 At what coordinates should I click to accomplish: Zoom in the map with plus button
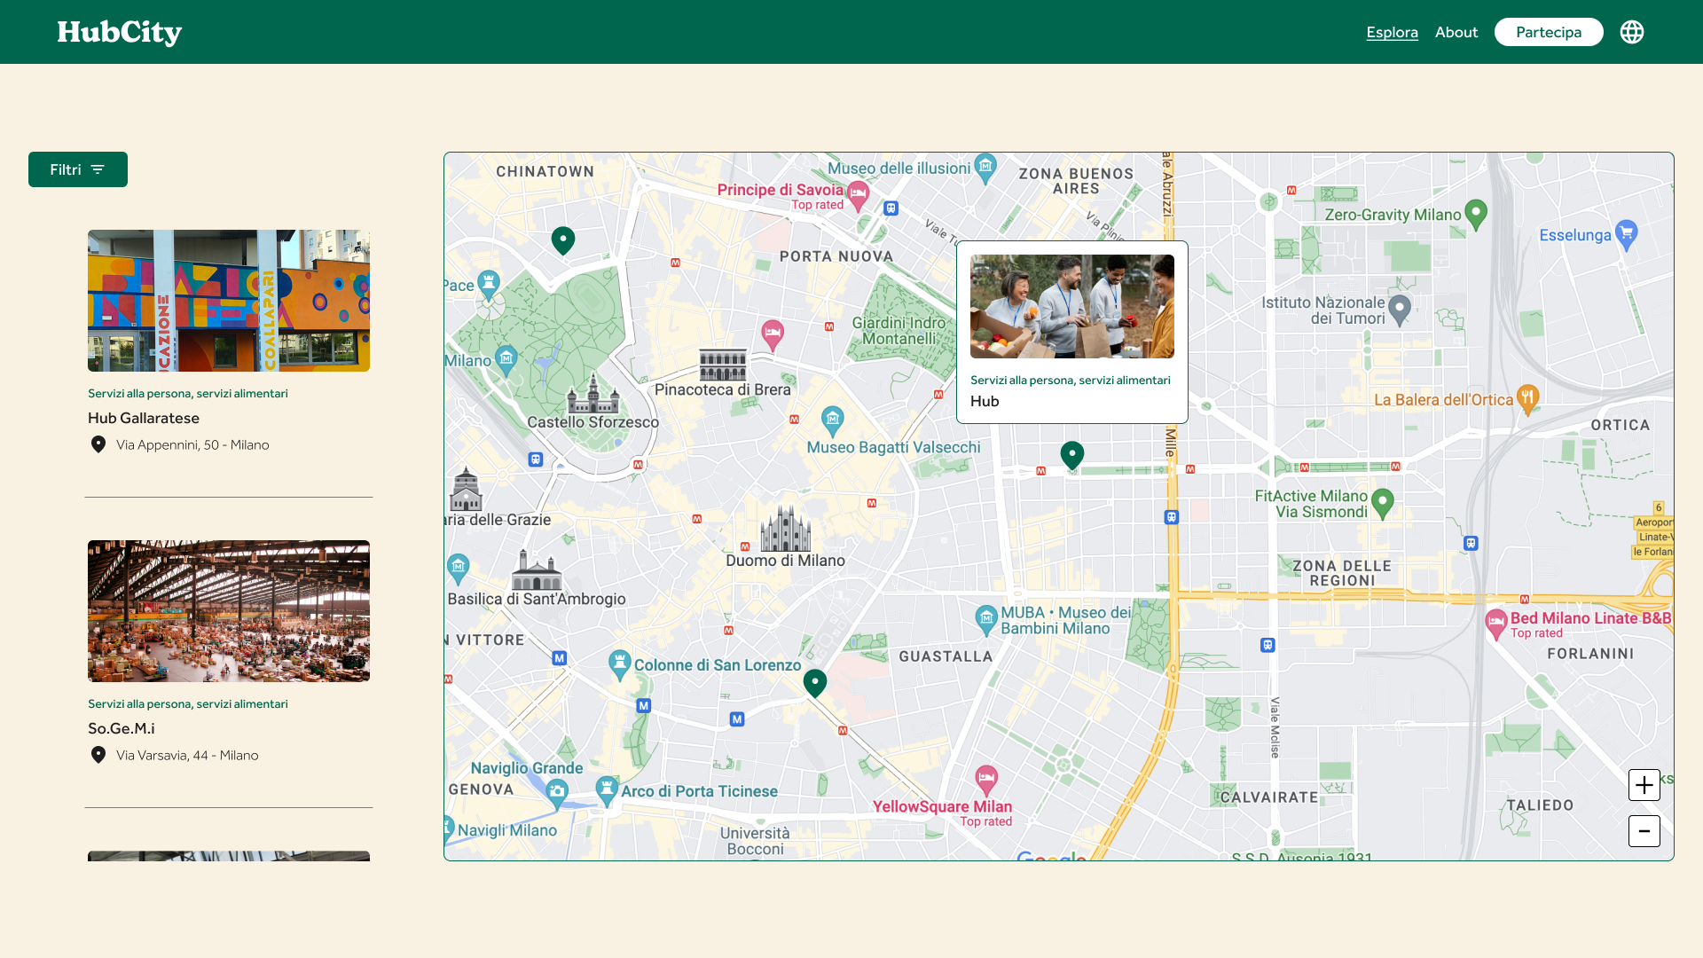click(x=1644, y=785)
